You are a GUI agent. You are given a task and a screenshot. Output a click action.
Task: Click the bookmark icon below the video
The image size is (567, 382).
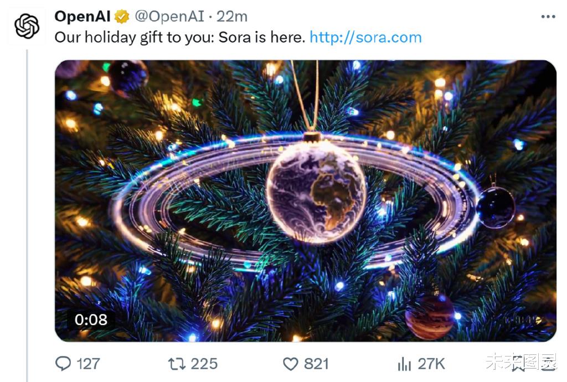[x=518, y=364]
